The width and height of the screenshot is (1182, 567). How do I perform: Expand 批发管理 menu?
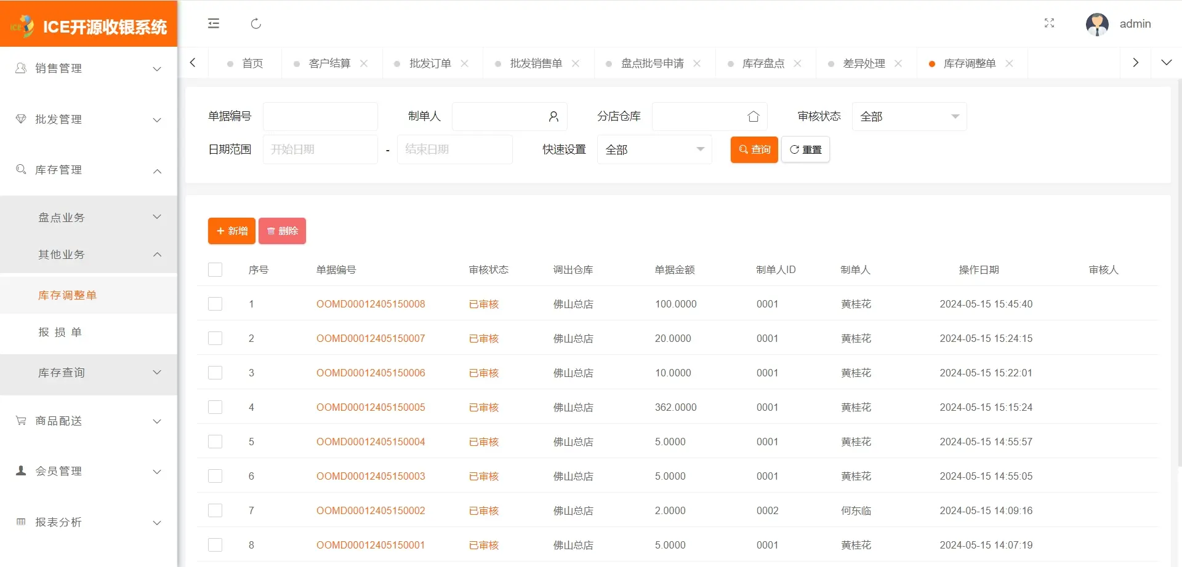89,119
